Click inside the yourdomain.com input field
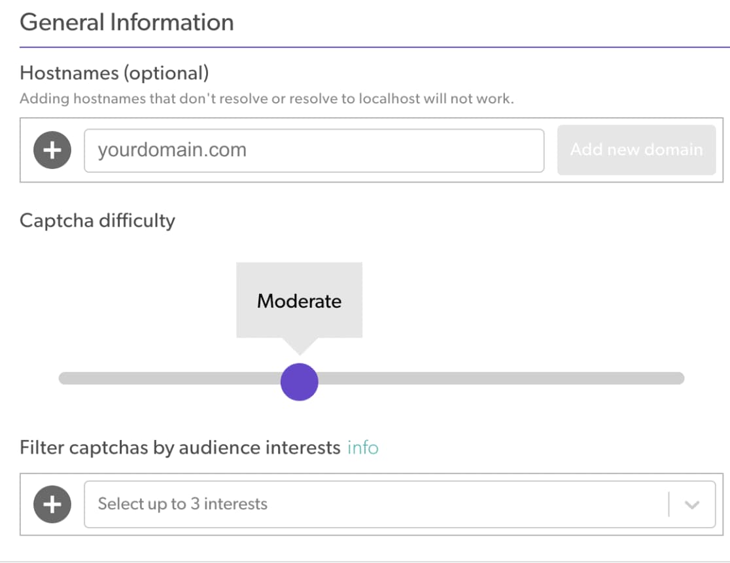Viewport: 730px width, 563px height. tap(314, 151)
